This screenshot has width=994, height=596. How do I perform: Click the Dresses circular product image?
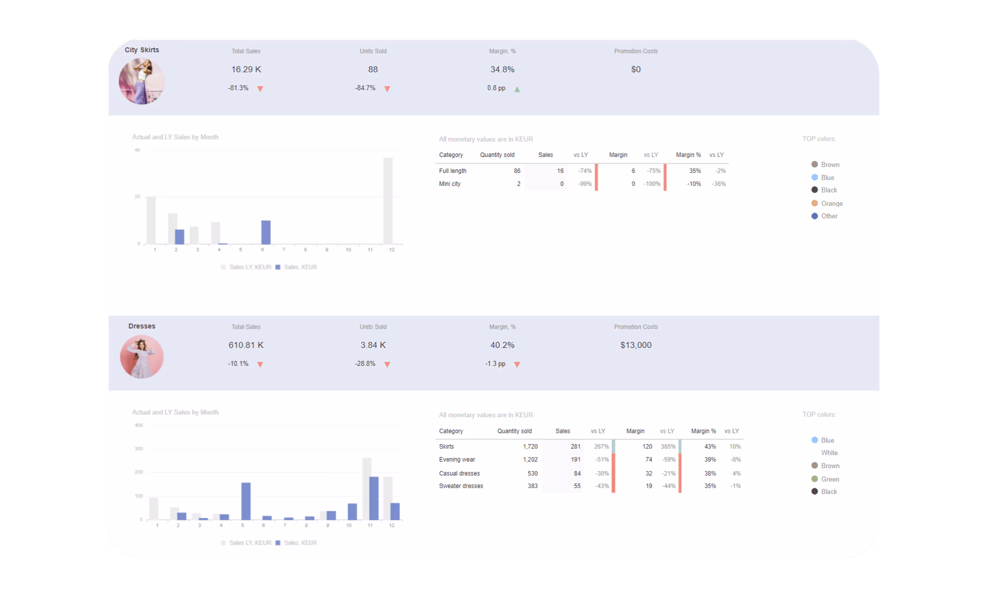(142, 357)
